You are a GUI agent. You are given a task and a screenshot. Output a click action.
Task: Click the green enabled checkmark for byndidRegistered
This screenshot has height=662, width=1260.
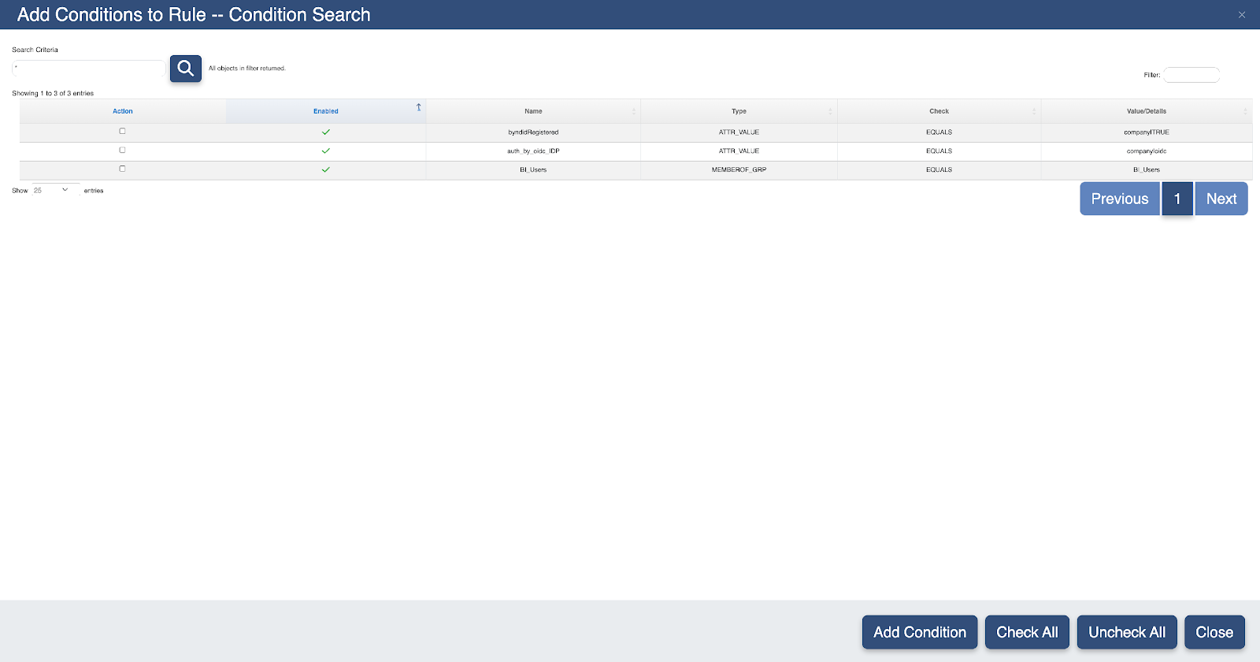326,132
